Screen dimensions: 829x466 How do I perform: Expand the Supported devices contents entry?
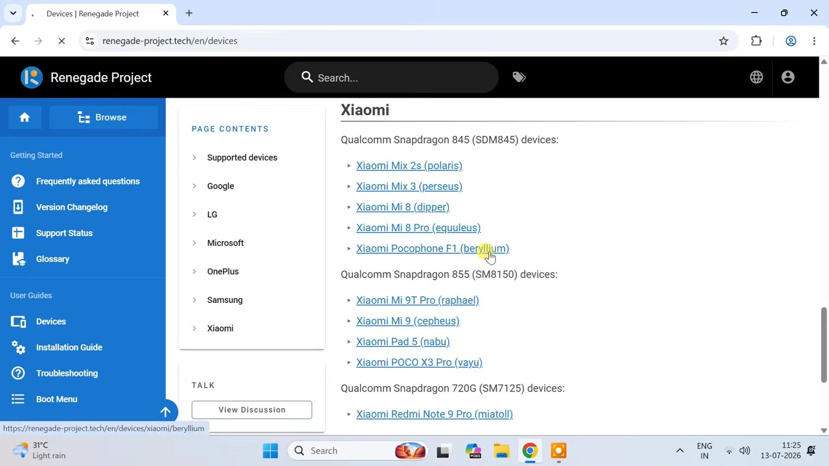click(194, 157)
